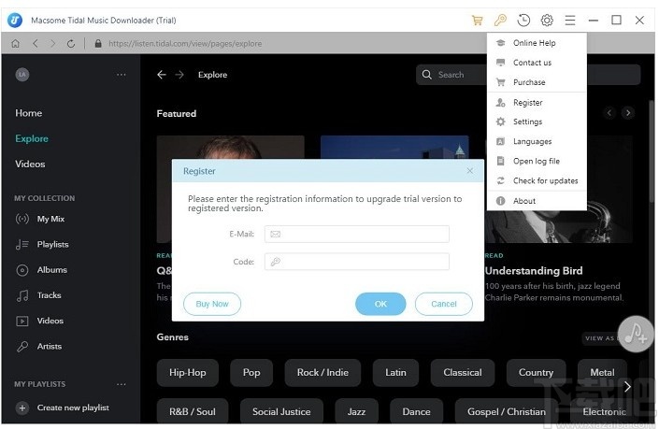Go to the browser home icon
This screenshot has height=429, width=659.
click(16, 44)
